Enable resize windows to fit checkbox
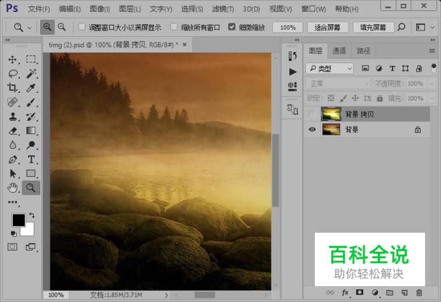Image resolution: width=441 pixels, height=302 pixels. pyautogui.click(x=82, y=27)
